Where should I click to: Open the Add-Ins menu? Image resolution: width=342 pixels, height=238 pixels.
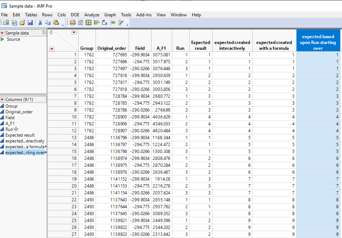point(144,15)
